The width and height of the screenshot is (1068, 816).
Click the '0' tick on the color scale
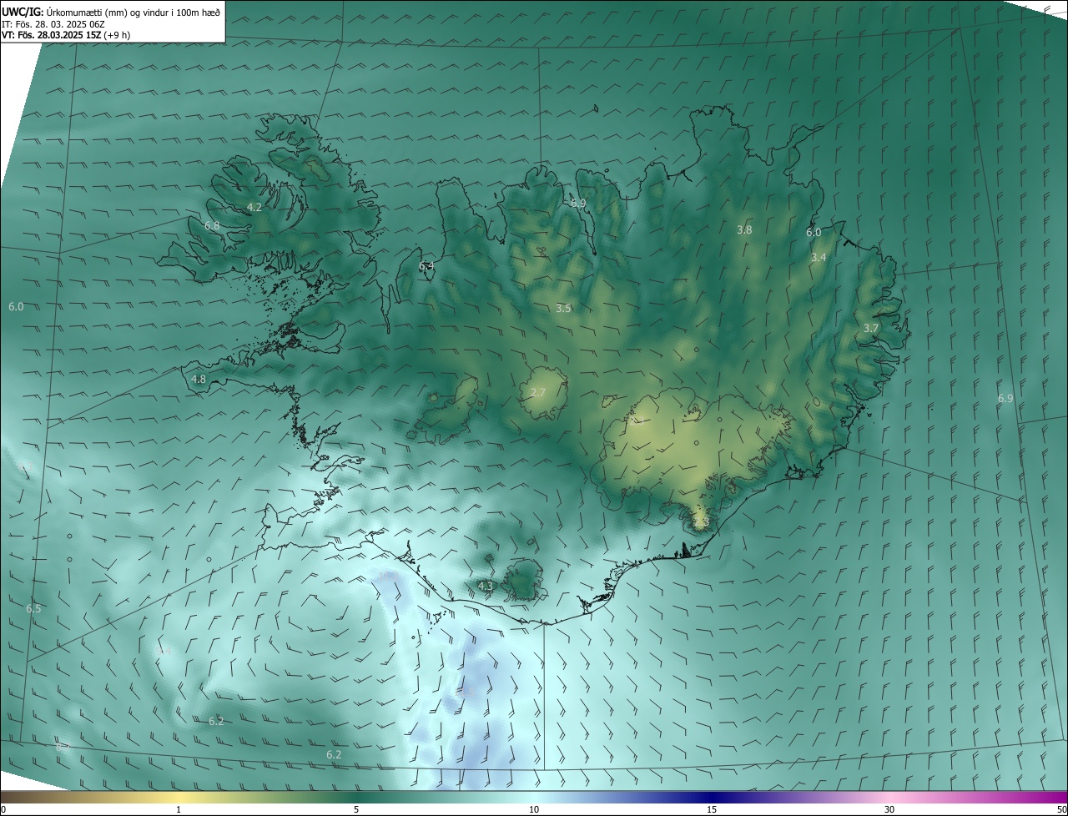coord(3,809)
